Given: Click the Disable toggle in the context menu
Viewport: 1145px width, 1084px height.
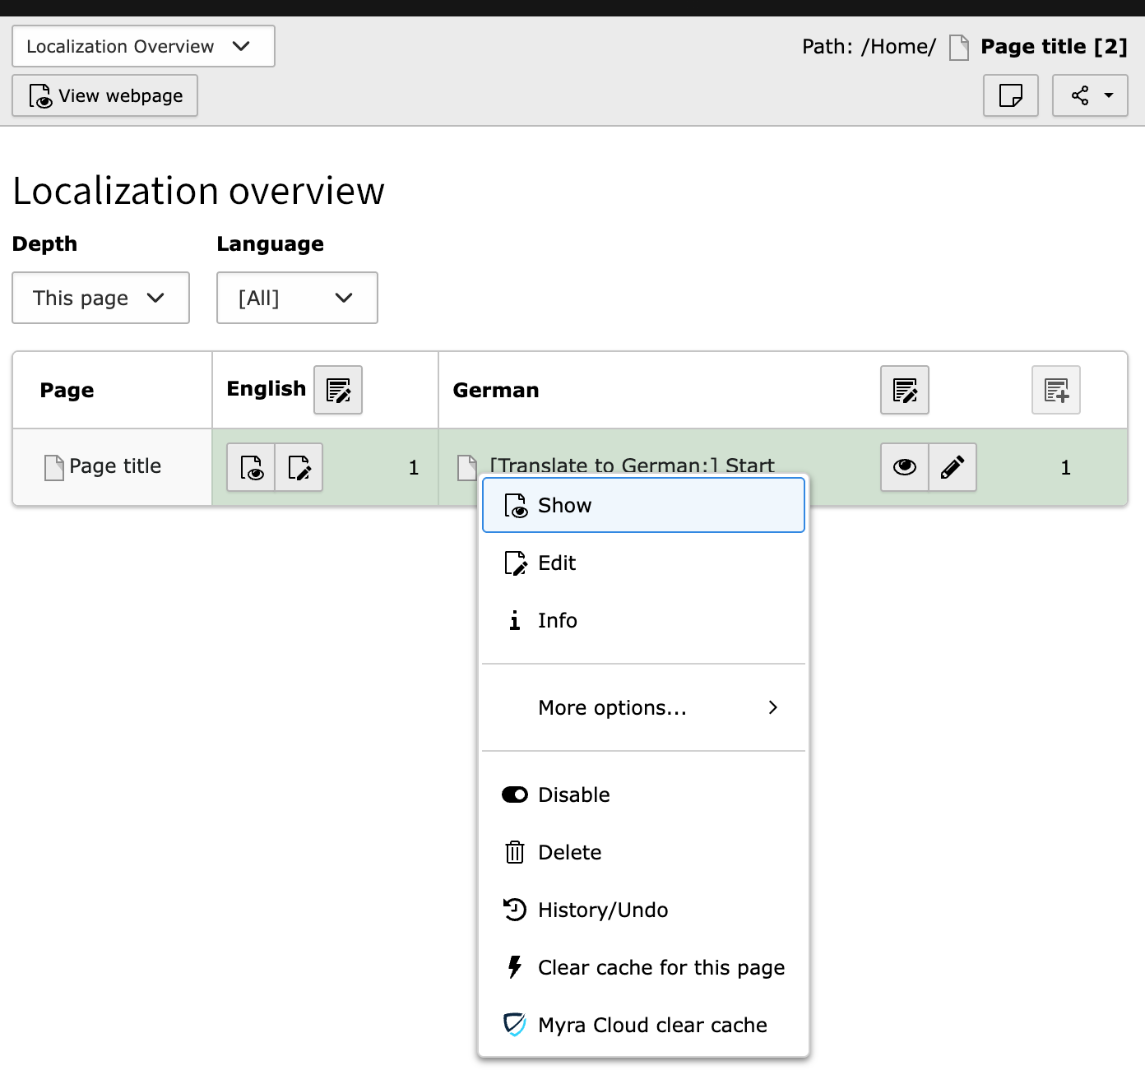Looking at the screenshot, I should coord(573,794).
